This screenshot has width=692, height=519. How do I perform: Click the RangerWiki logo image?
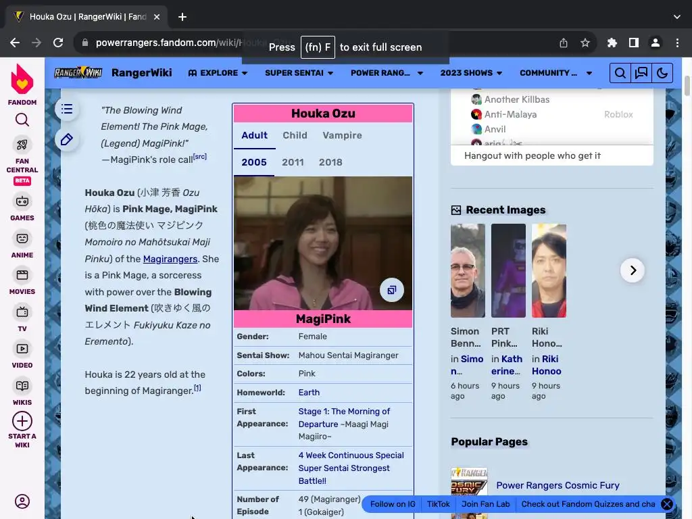click(78, 73)
